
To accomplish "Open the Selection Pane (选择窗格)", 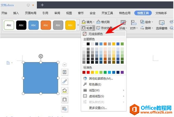I will (161, 25).
